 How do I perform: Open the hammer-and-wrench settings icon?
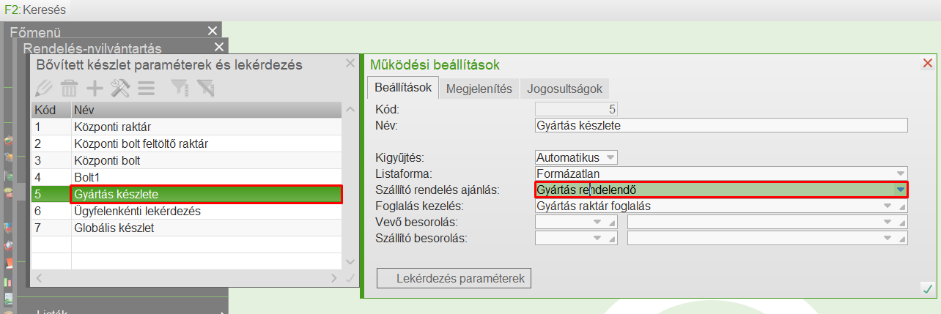tap(120, 89)
